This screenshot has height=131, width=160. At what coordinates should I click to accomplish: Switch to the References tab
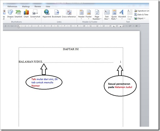coord(12,6)
